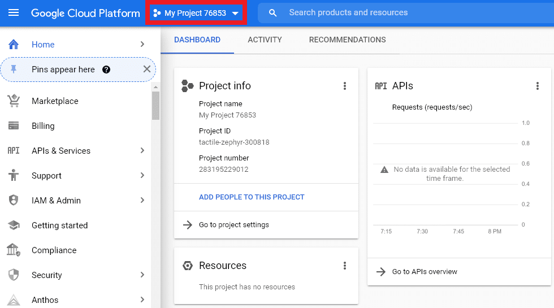
Task: Click the arrow icon beside Go to project settings
Action: tap(188, 225)
